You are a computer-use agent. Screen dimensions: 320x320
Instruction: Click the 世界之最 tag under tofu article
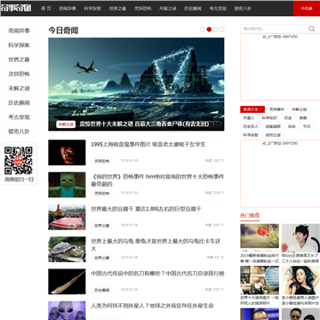pos(102,226)
